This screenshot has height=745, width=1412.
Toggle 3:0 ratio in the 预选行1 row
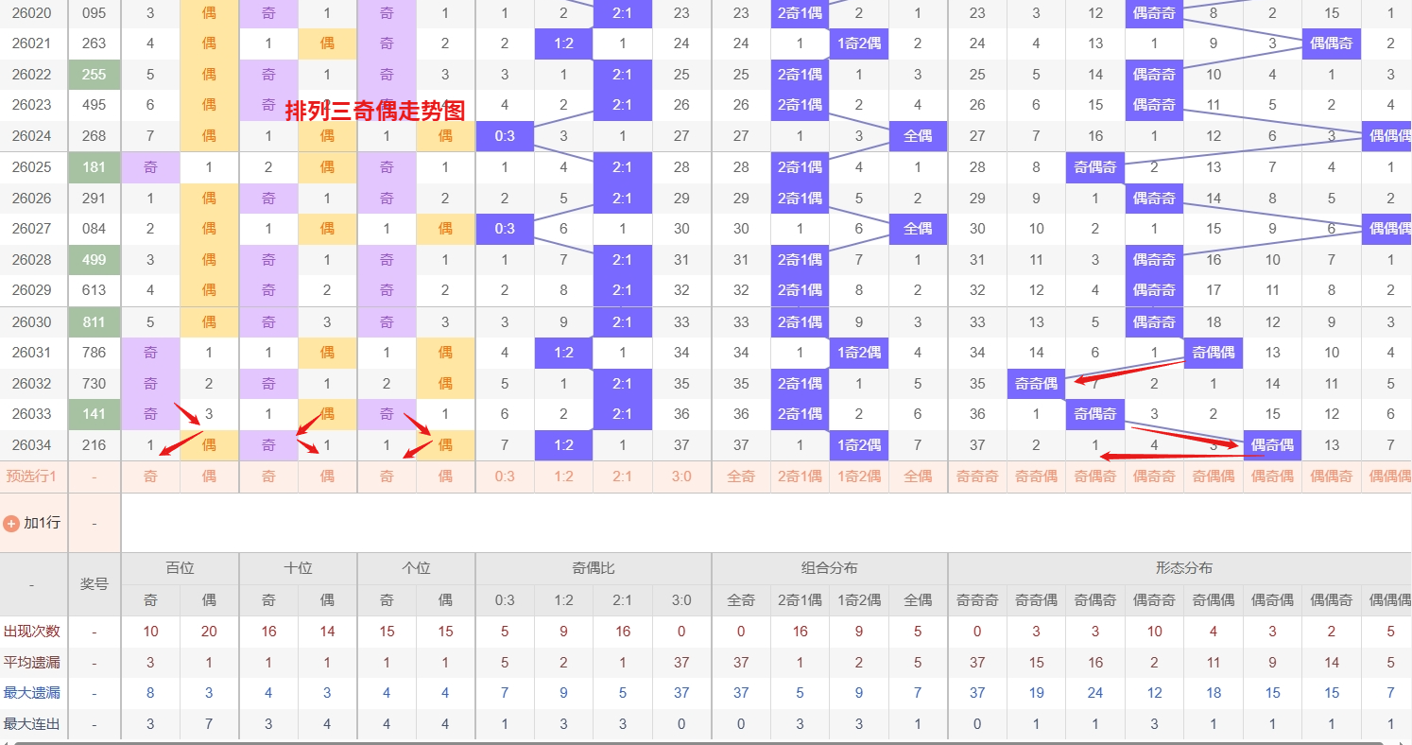(x=681, y=476)
